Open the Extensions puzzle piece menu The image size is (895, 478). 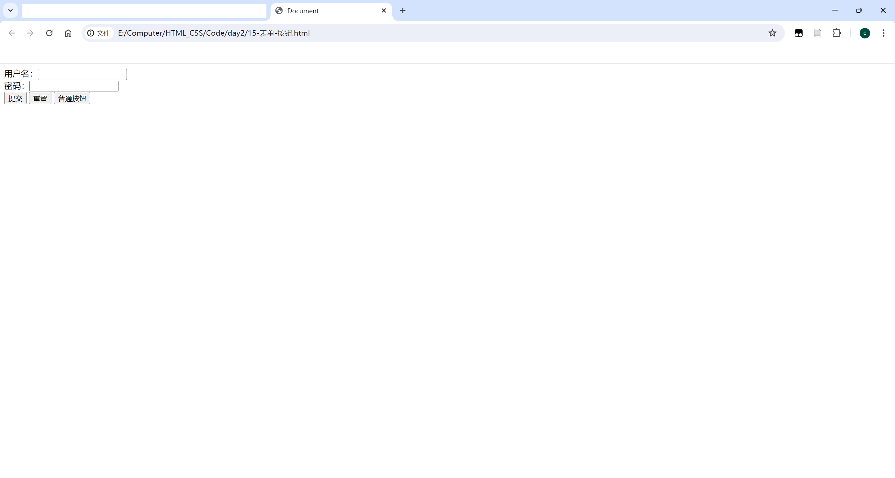(x=837, y=33)
